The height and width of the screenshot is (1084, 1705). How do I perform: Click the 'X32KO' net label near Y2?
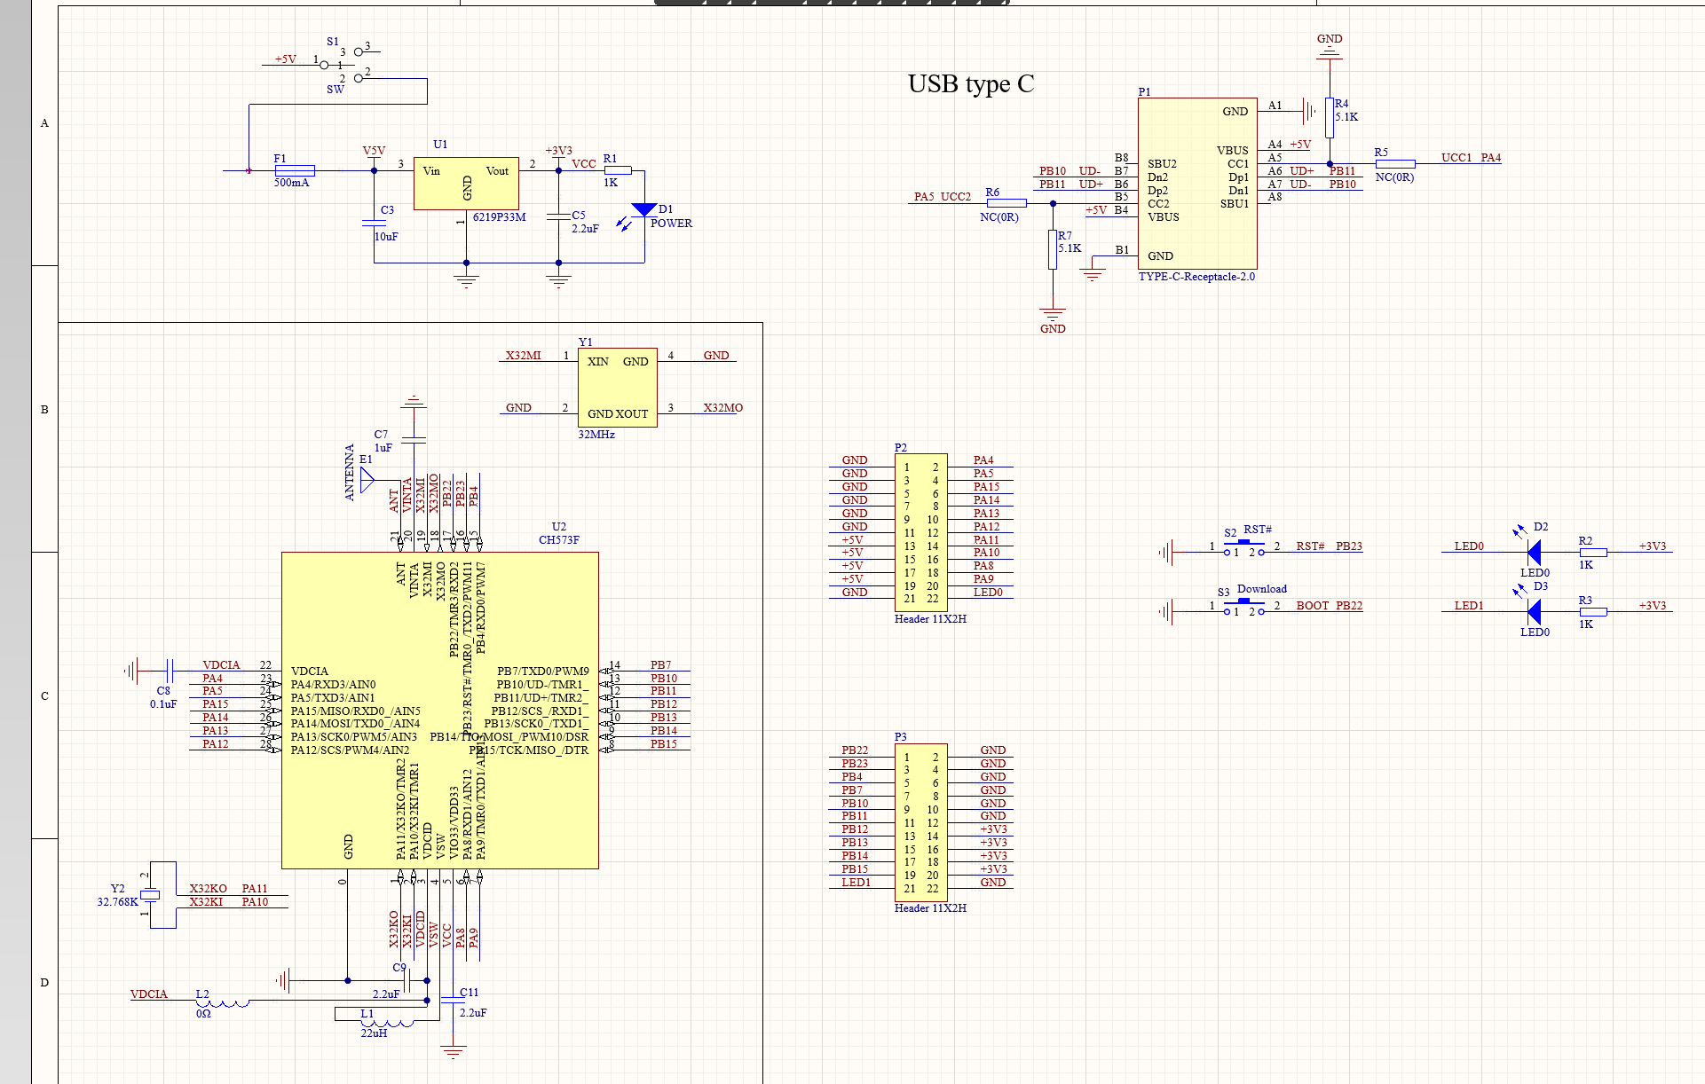208,889
